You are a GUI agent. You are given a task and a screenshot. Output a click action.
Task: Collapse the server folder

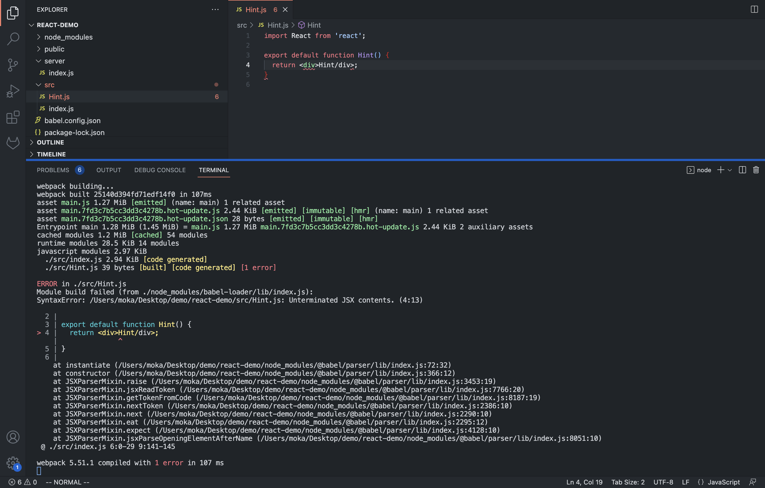point(54,61)
